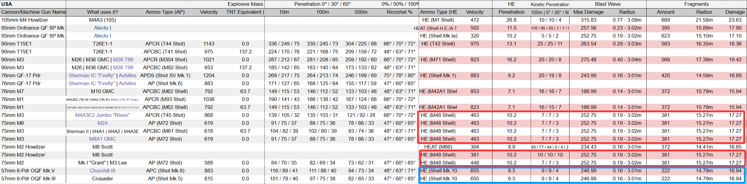Open the M4A3E2 Jumbo "Rhino" link
This screenshot has height=184, width=747.
click(x=102, y=115)
